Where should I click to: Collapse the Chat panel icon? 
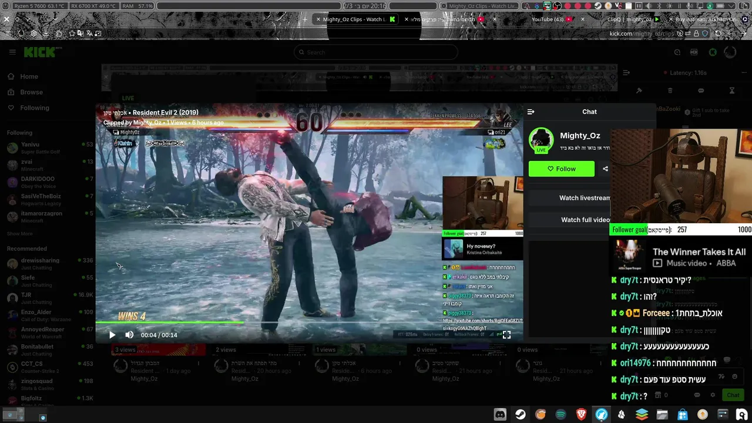click(531, 112)
